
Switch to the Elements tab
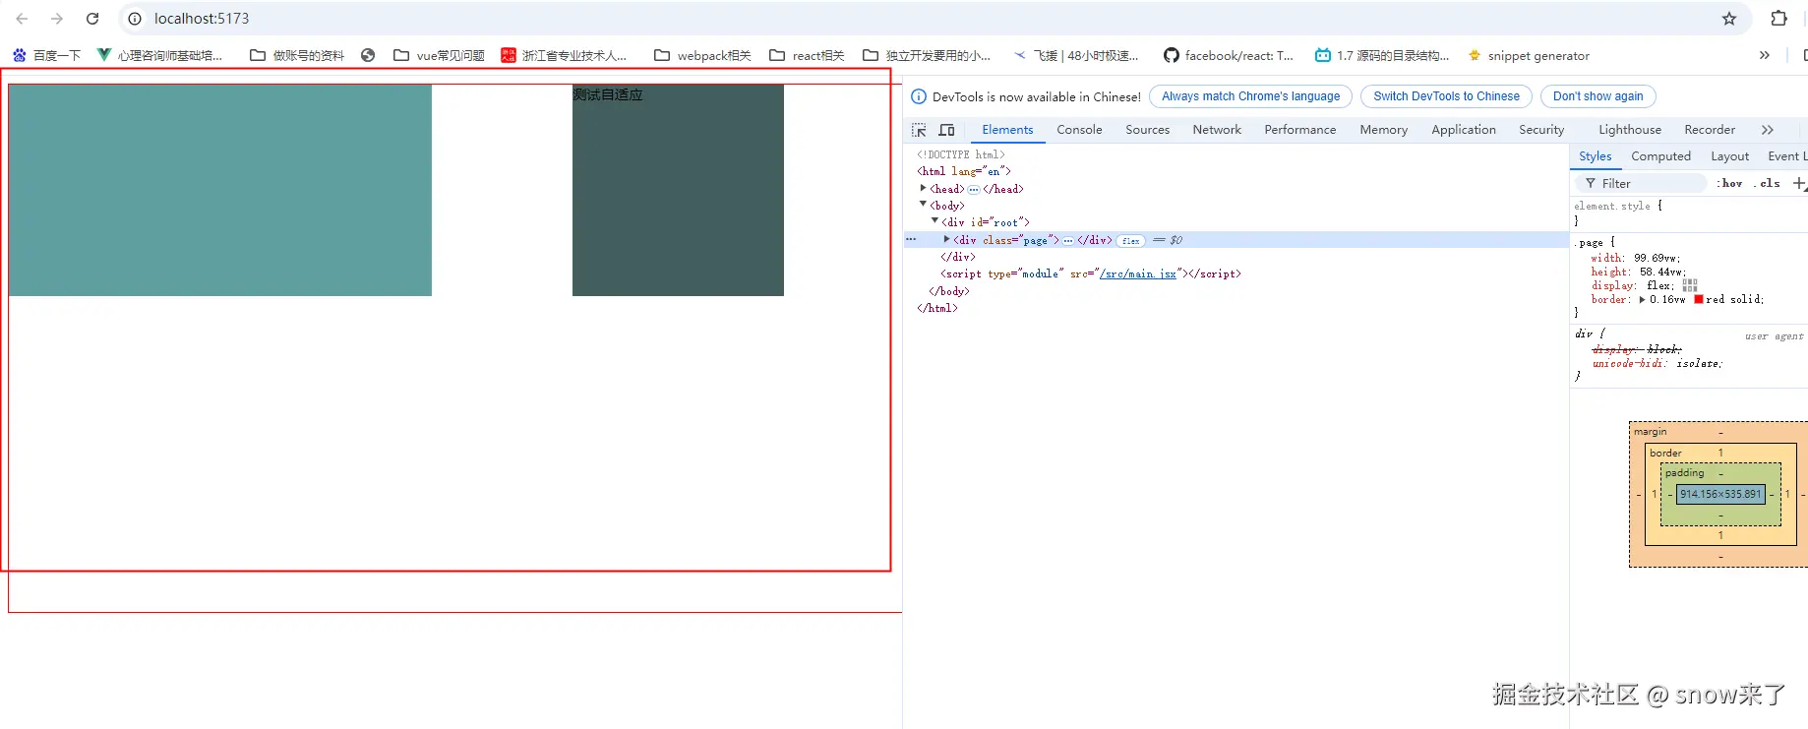pyautogui.click(x=1007, y=130)
